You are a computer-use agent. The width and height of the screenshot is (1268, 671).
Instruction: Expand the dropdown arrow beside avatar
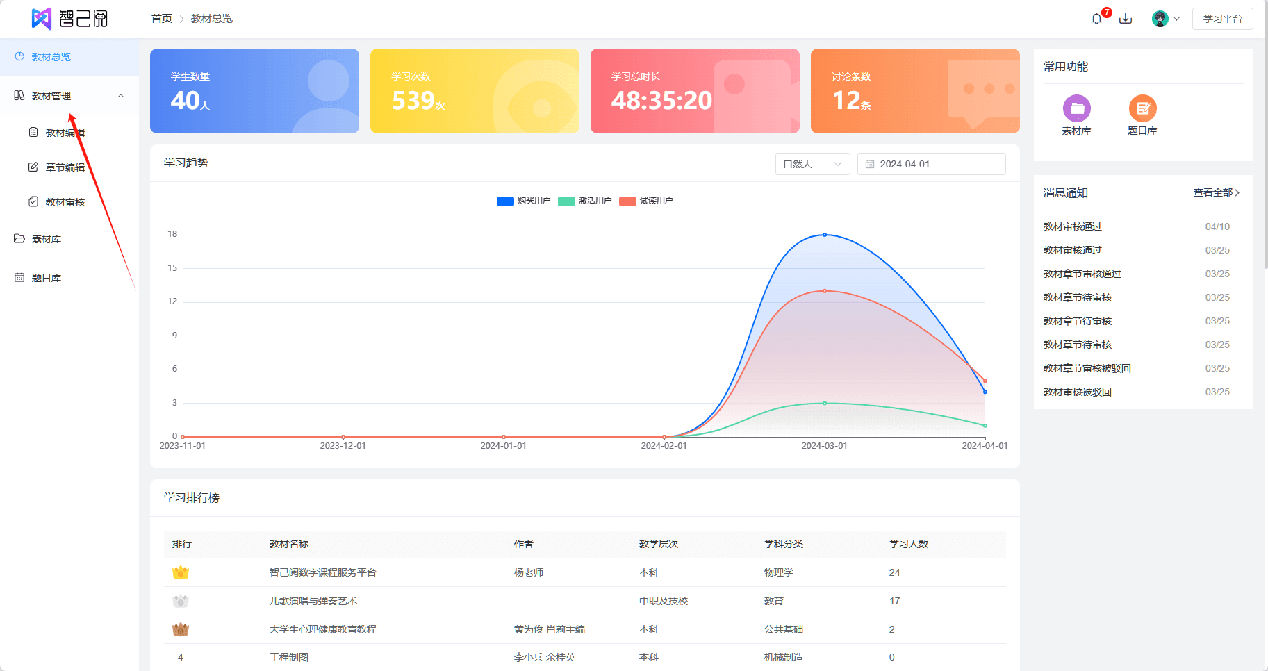[x=1176, y=19]
